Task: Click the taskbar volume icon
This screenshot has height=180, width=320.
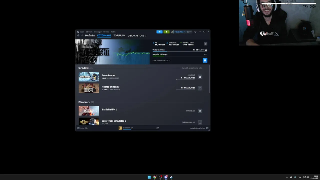Action: [x=307, y=177]
